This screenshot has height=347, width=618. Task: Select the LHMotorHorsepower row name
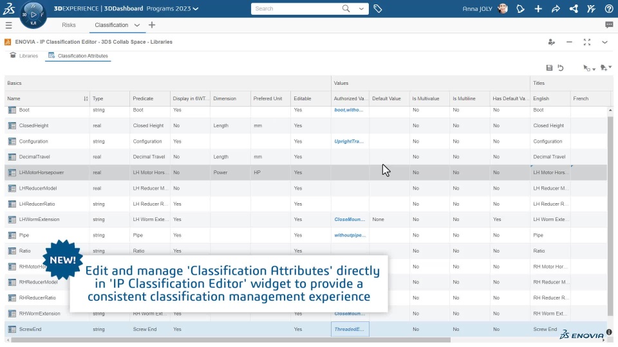coord(41,173)
